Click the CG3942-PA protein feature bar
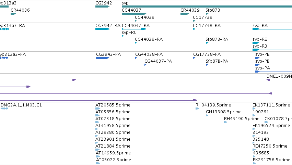The height and width of the screenshot is (165, 292). coord(103,58)
